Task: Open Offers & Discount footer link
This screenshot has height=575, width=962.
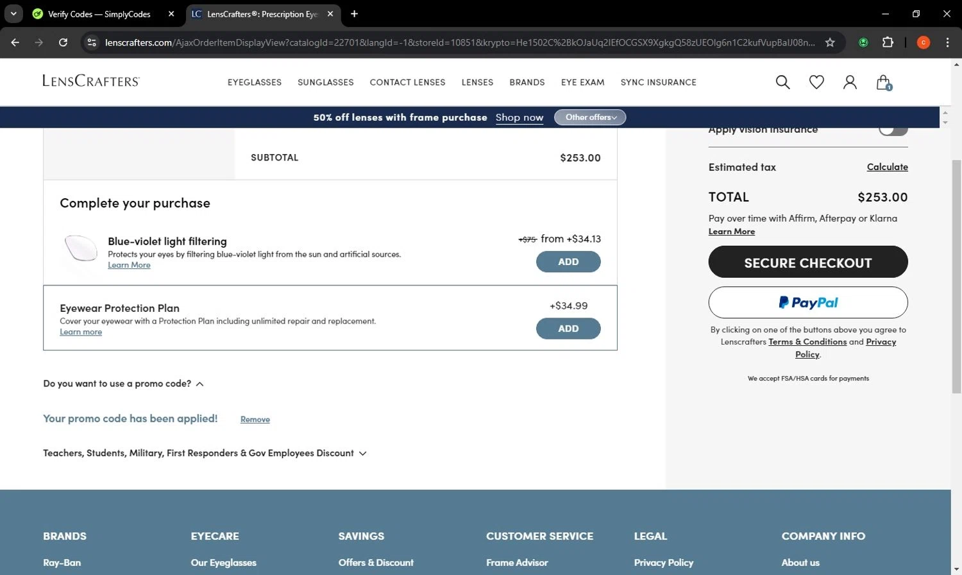Action: click(x=376, y=563)
